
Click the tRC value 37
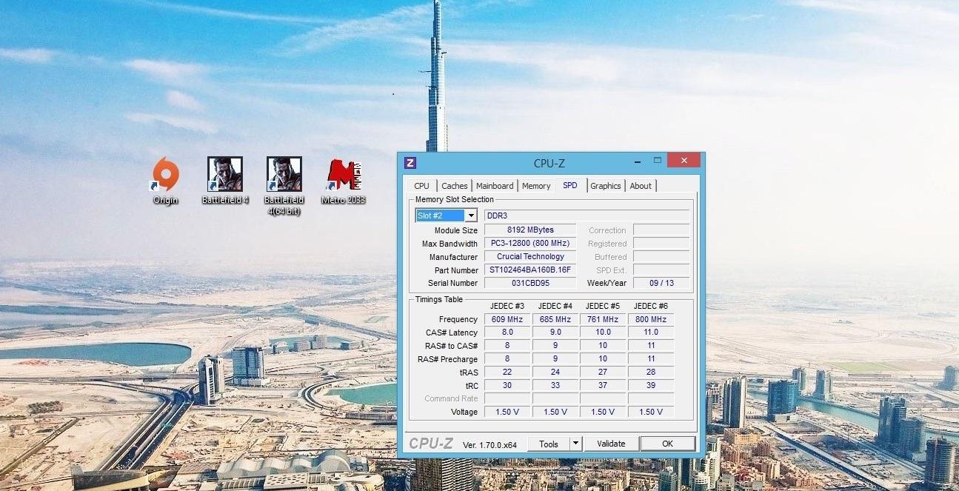tap(603, 386)
